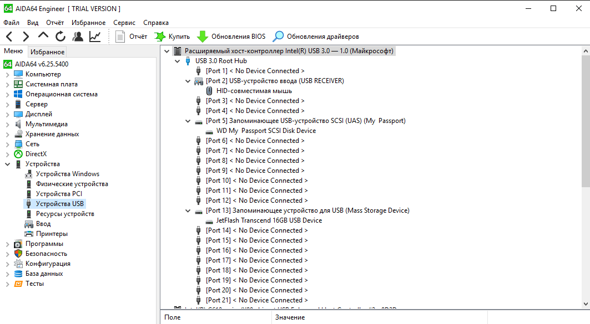Select the Port 21 No Device Connected row

(x=256, y=300)
